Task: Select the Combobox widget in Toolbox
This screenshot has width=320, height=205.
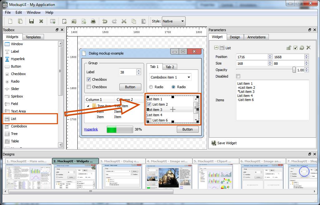Action: 16,126
